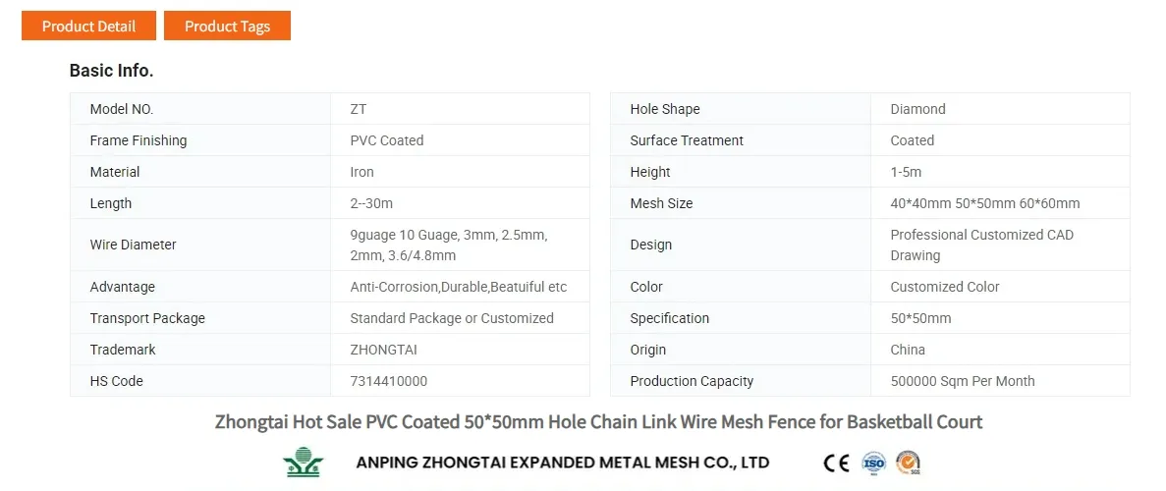1166x491 pixels.
Task: Switch to the Product Tags tab
Action: (227, 26)
